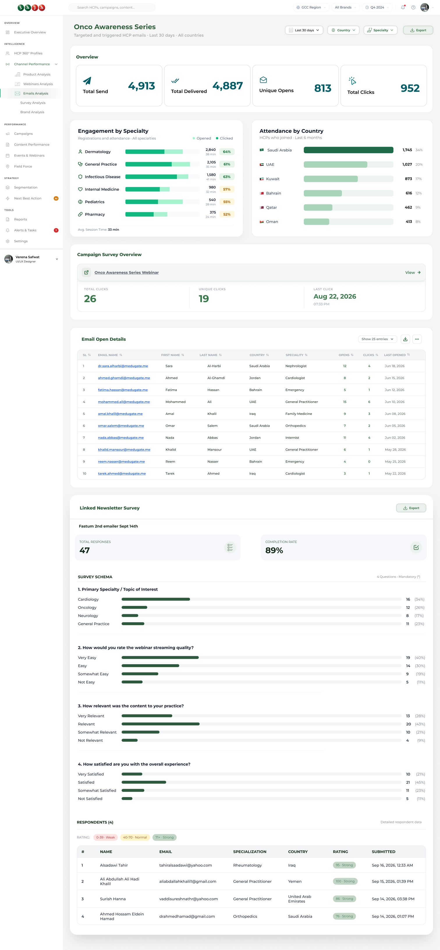Click the AI badge on Next Best Action
Image resolution: width=440 pixels, height=950 pixels.
pos(56,198)
